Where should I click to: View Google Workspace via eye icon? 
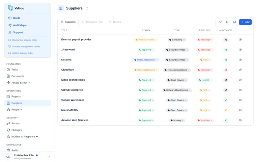click(x=240, y=100)
